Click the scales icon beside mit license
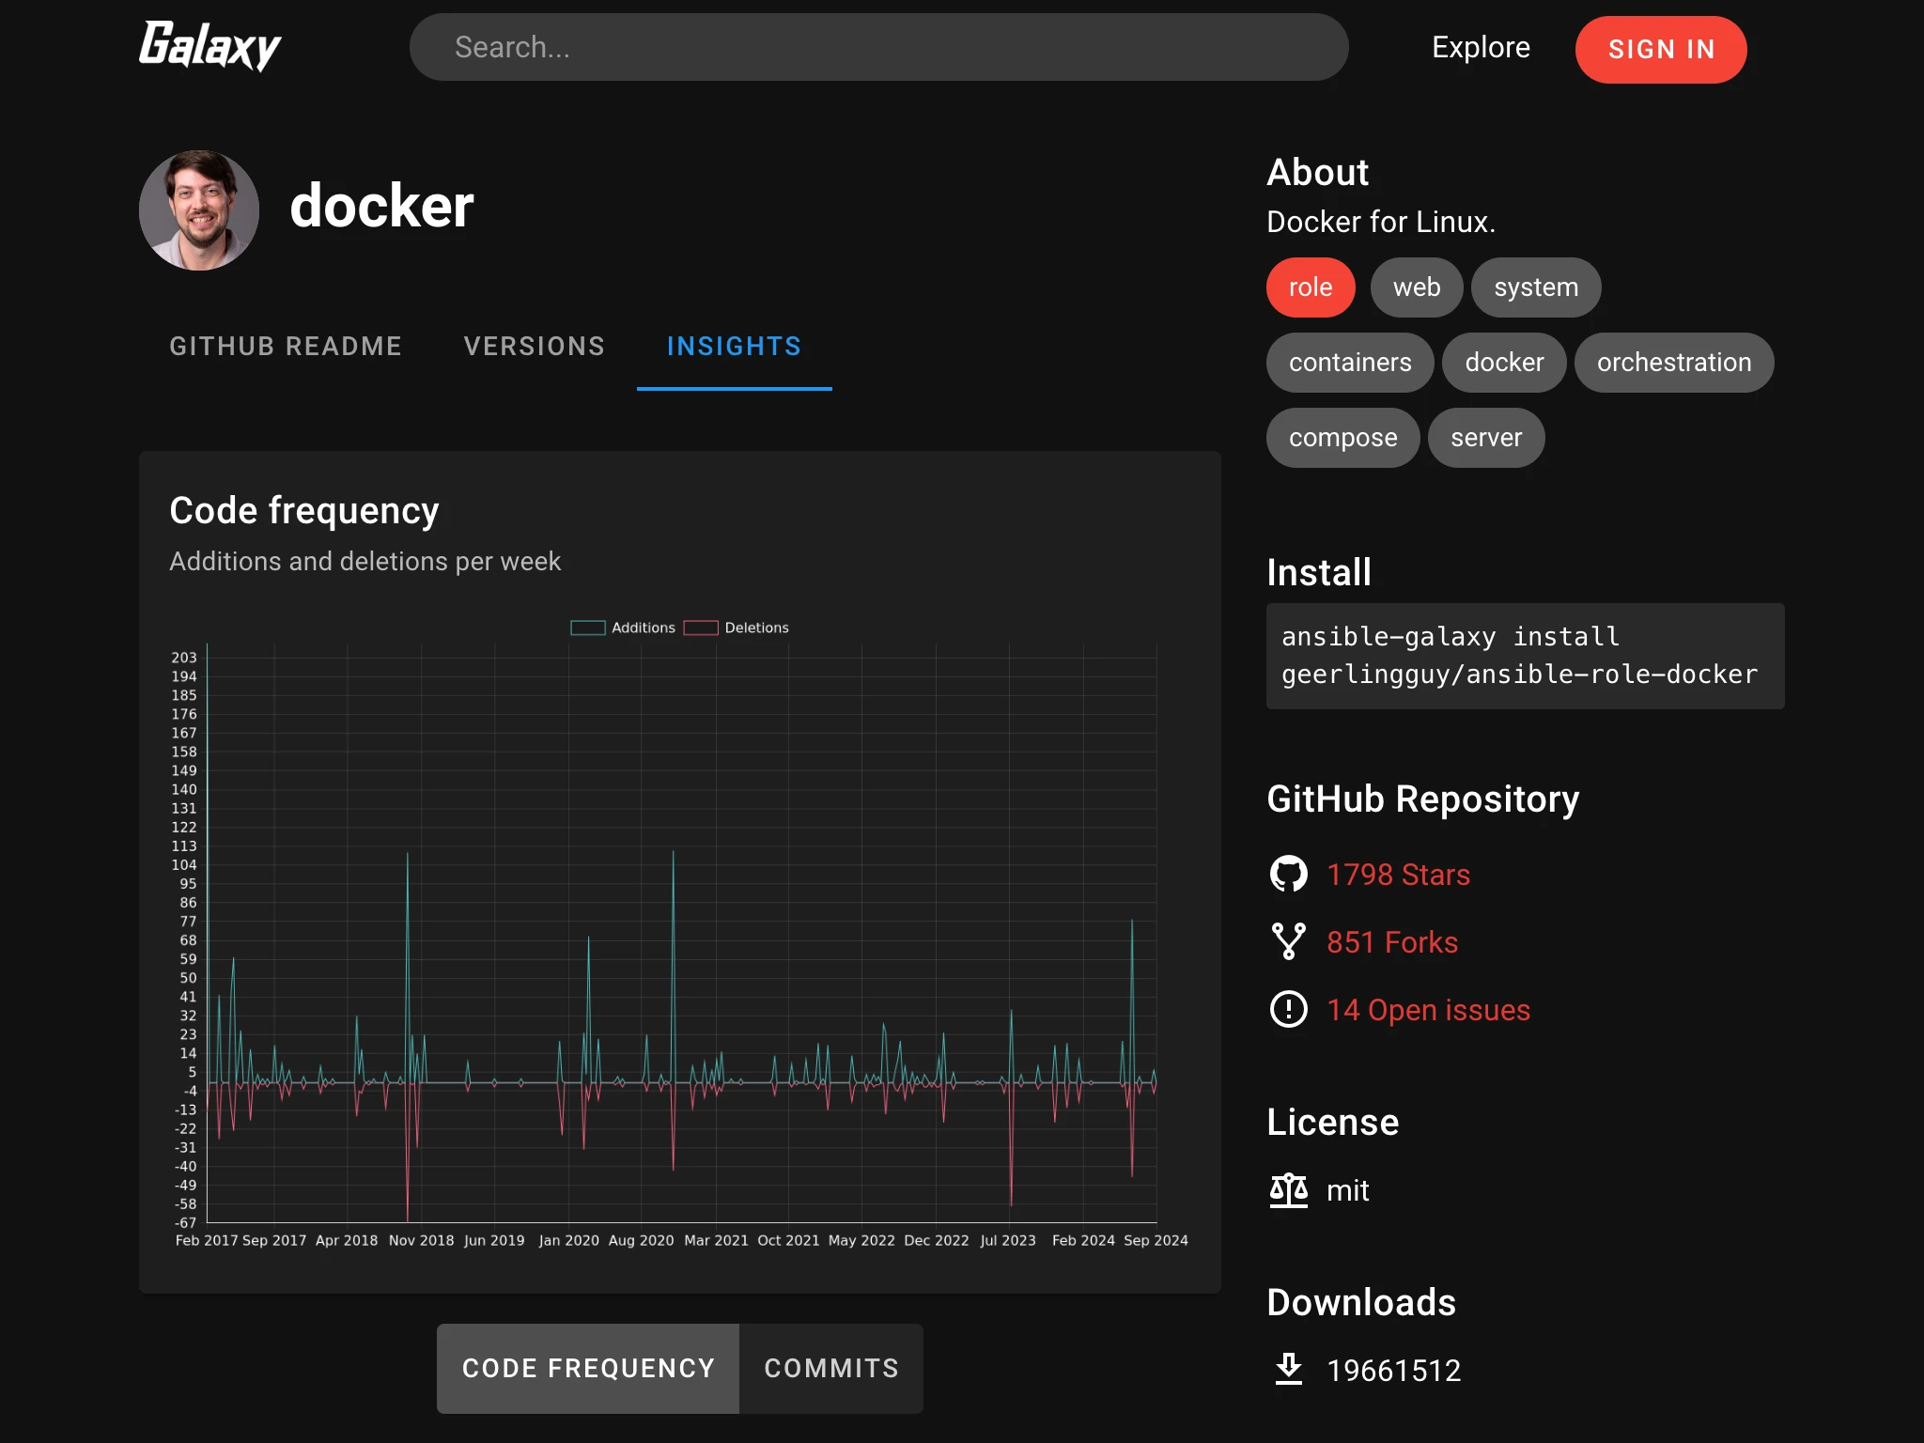The height and width of the screenshot is (1443, 1924). point(1288,1190)
